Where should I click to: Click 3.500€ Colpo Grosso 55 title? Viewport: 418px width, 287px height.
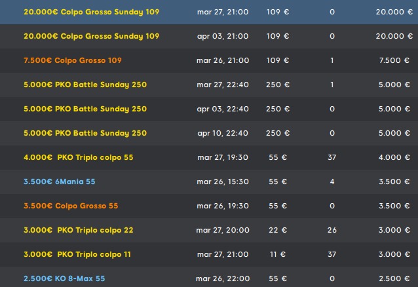70,206
